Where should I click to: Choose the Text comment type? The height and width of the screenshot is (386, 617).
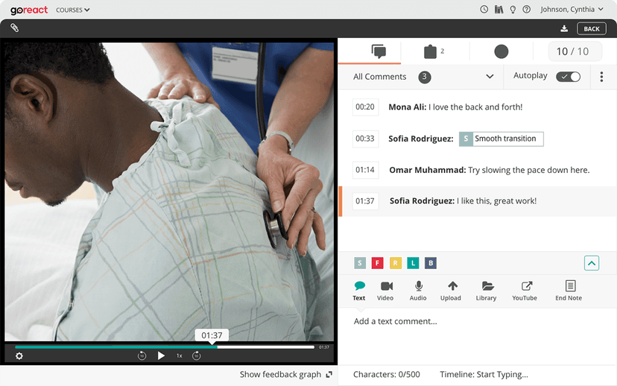(359, 291)
